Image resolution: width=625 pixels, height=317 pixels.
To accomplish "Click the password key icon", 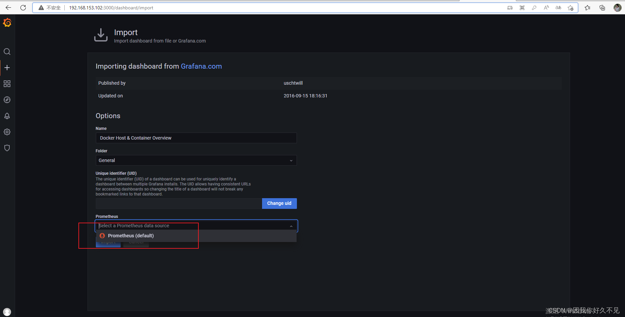I will pyautogui.click(x=534, y=8).
